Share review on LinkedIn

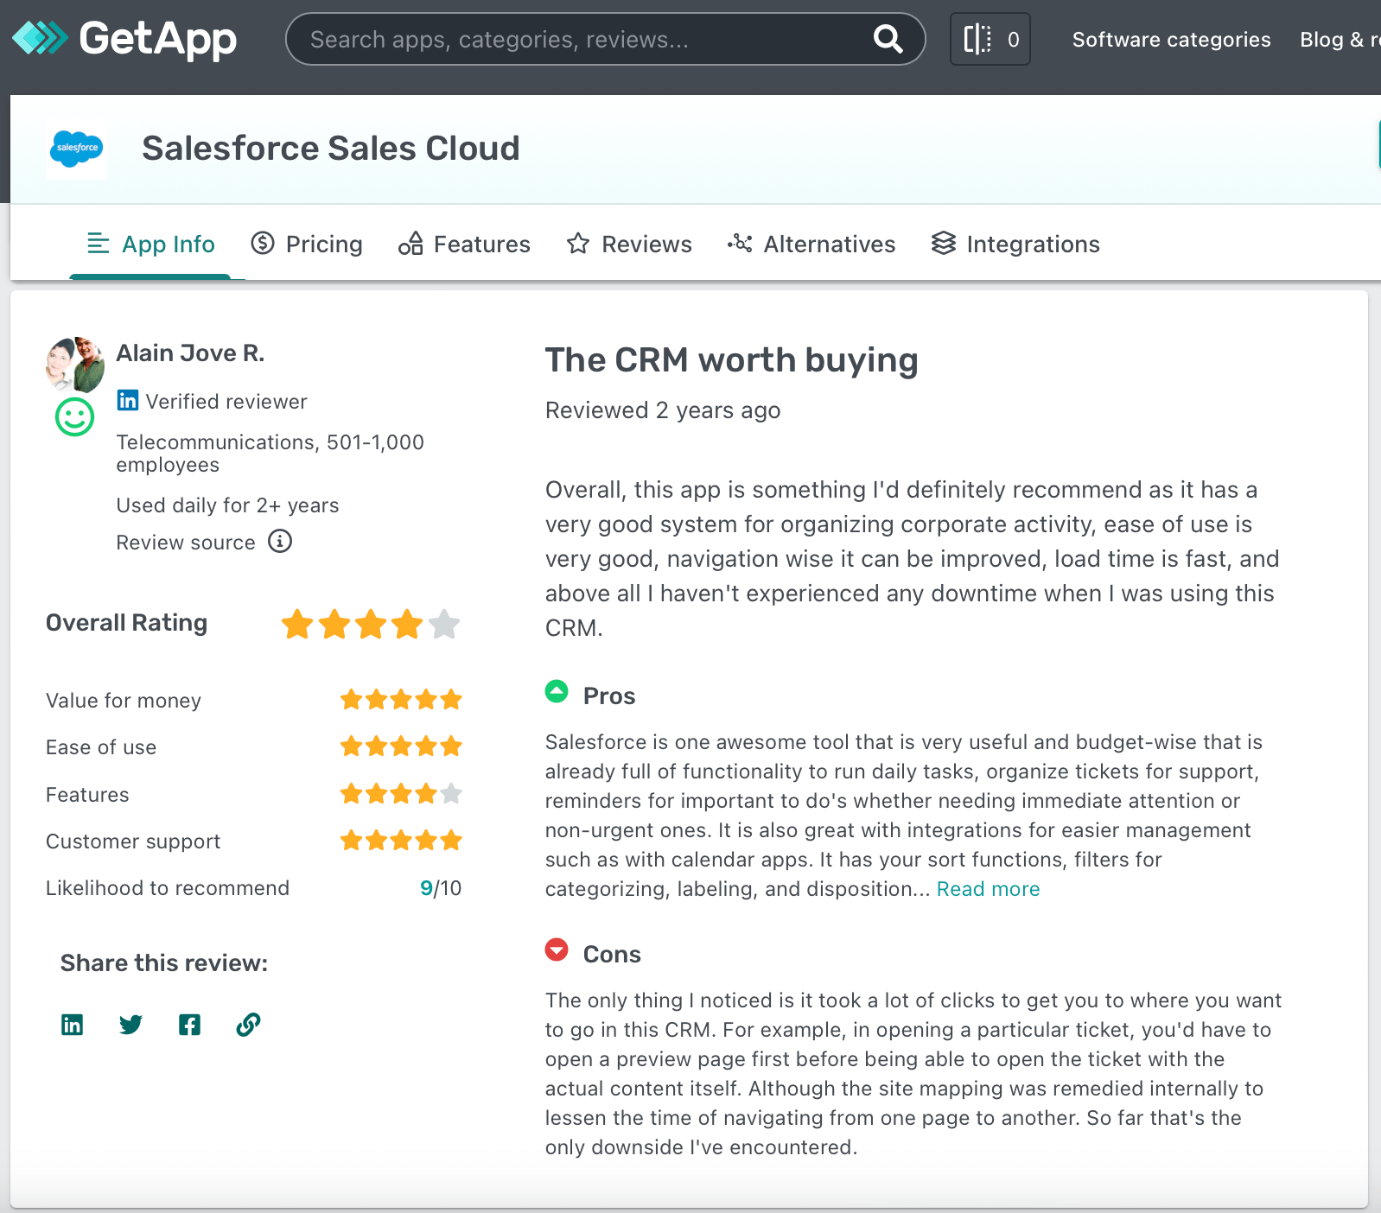(73, 1025)
